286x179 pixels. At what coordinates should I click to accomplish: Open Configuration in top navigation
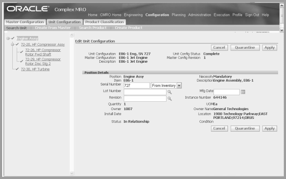pos(157,15)
